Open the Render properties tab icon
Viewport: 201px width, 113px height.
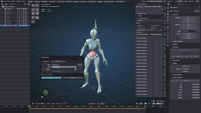pos(168,12)
